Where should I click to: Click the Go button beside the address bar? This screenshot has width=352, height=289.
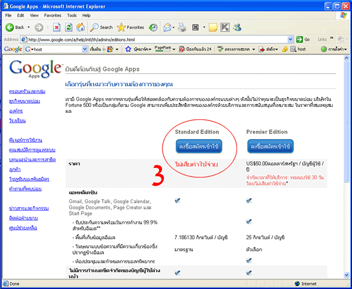tap(303, 39)
